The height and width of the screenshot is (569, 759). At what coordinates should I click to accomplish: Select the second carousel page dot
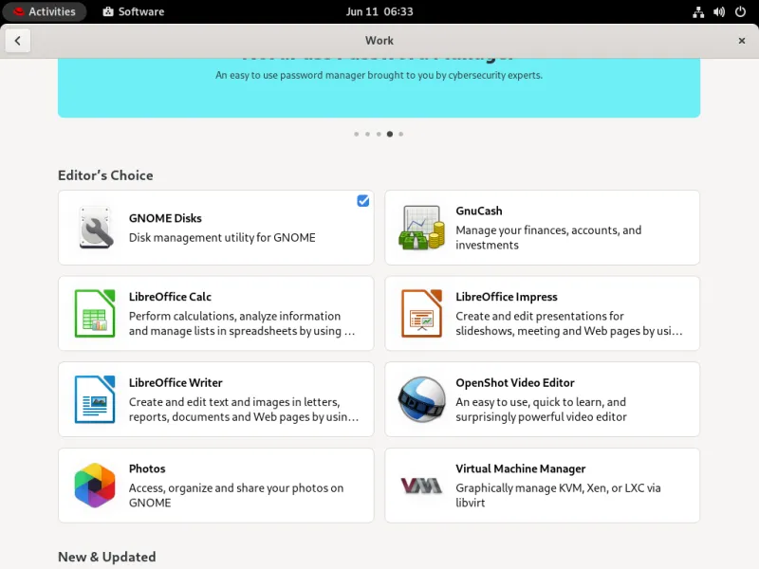[368, 134]
